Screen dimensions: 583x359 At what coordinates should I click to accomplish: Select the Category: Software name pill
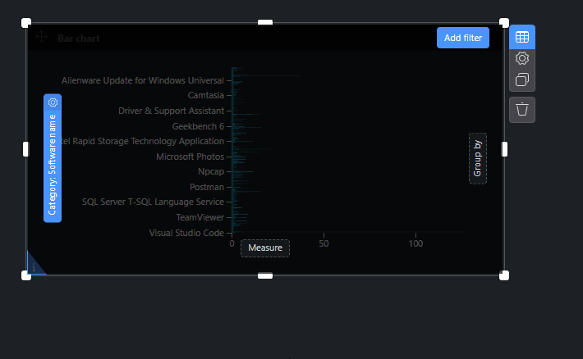(53, 158)
